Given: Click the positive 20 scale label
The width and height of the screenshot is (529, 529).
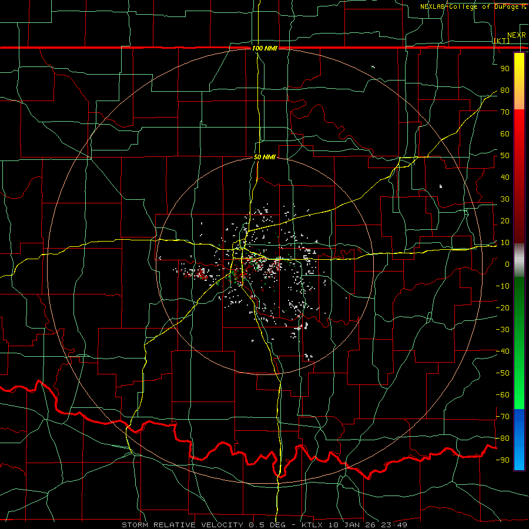Looking at the screenshot, I should tap(505, 221).
